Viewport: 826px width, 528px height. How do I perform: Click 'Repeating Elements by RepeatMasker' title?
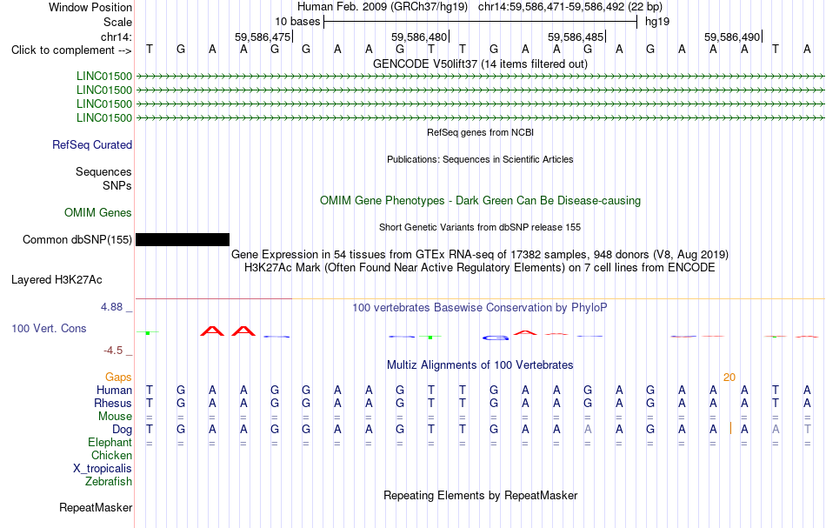point(480,495)
